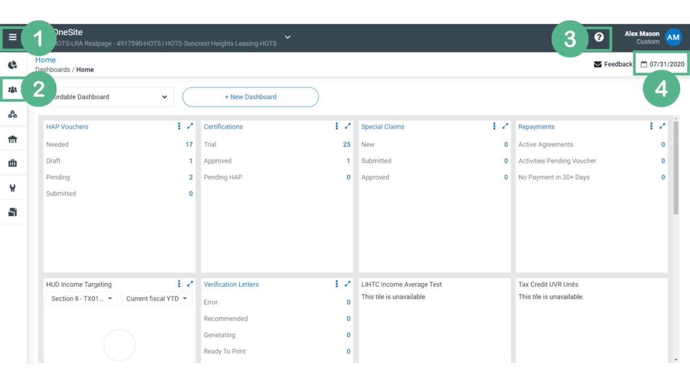The height and width of the screenshot is (388, 690).
Task: Open HAP Vouchers tile options menu
Action: (x=179, y=126)
